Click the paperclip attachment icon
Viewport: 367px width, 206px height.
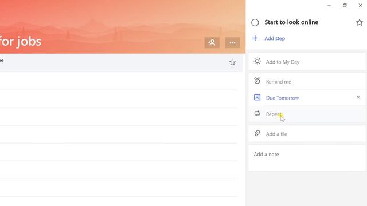pos(257,133)
